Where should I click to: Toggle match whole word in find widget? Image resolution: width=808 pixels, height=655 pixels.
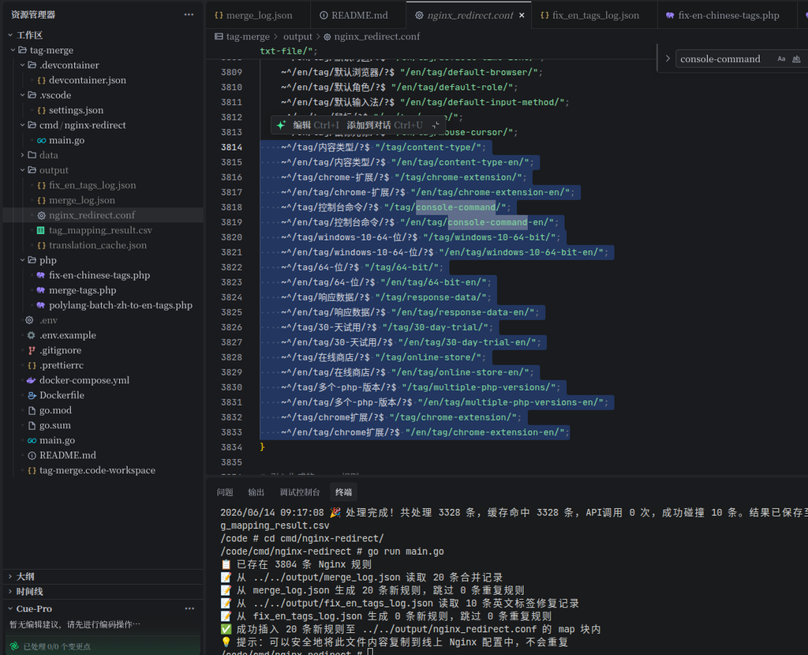coord(796,58)
